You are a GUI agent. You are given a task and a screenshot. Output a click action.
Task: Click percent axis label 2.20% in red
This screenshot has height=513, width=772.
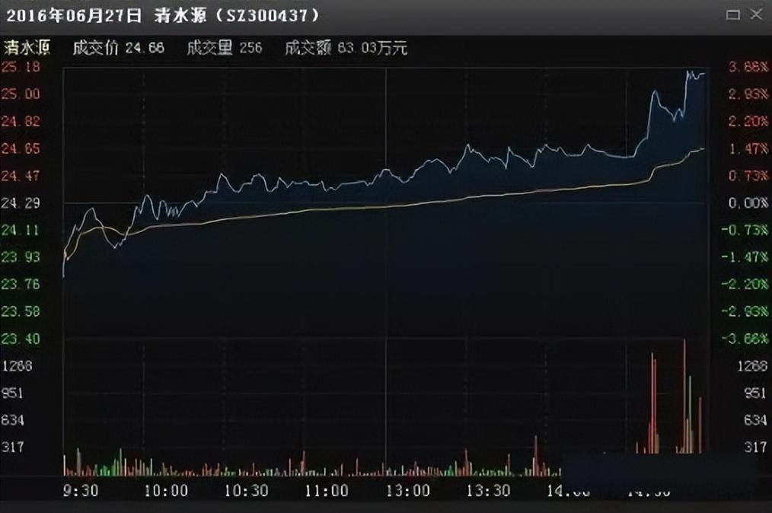(x=748, y=121)
